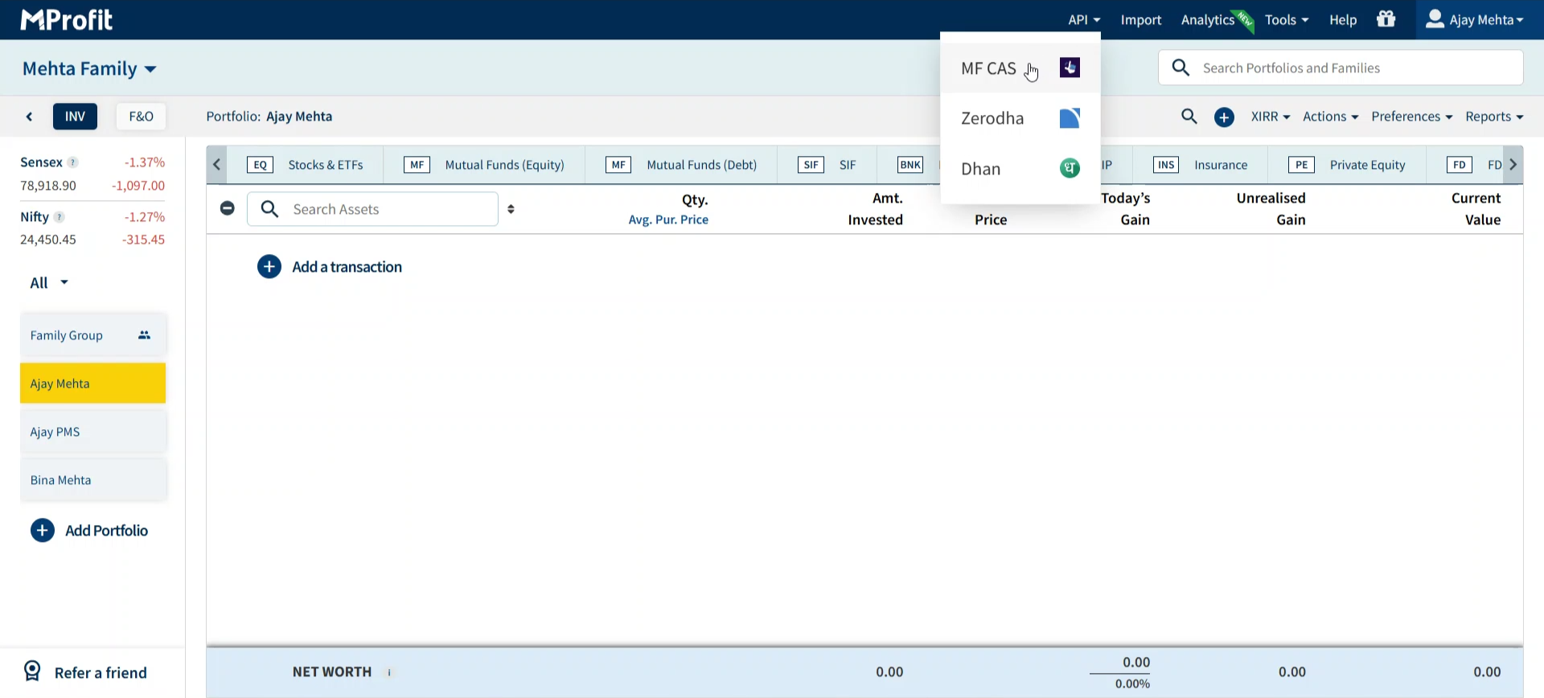Open the Mutual Funds (Debt) tab
Screen dimensions: 1544x698
[681, 165]
